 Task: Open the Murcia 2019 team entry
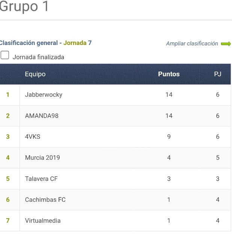pos(42,158)
